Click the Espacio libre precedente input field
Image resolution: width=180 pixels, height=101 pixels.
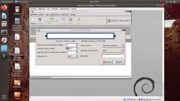(x=71, y=45)
